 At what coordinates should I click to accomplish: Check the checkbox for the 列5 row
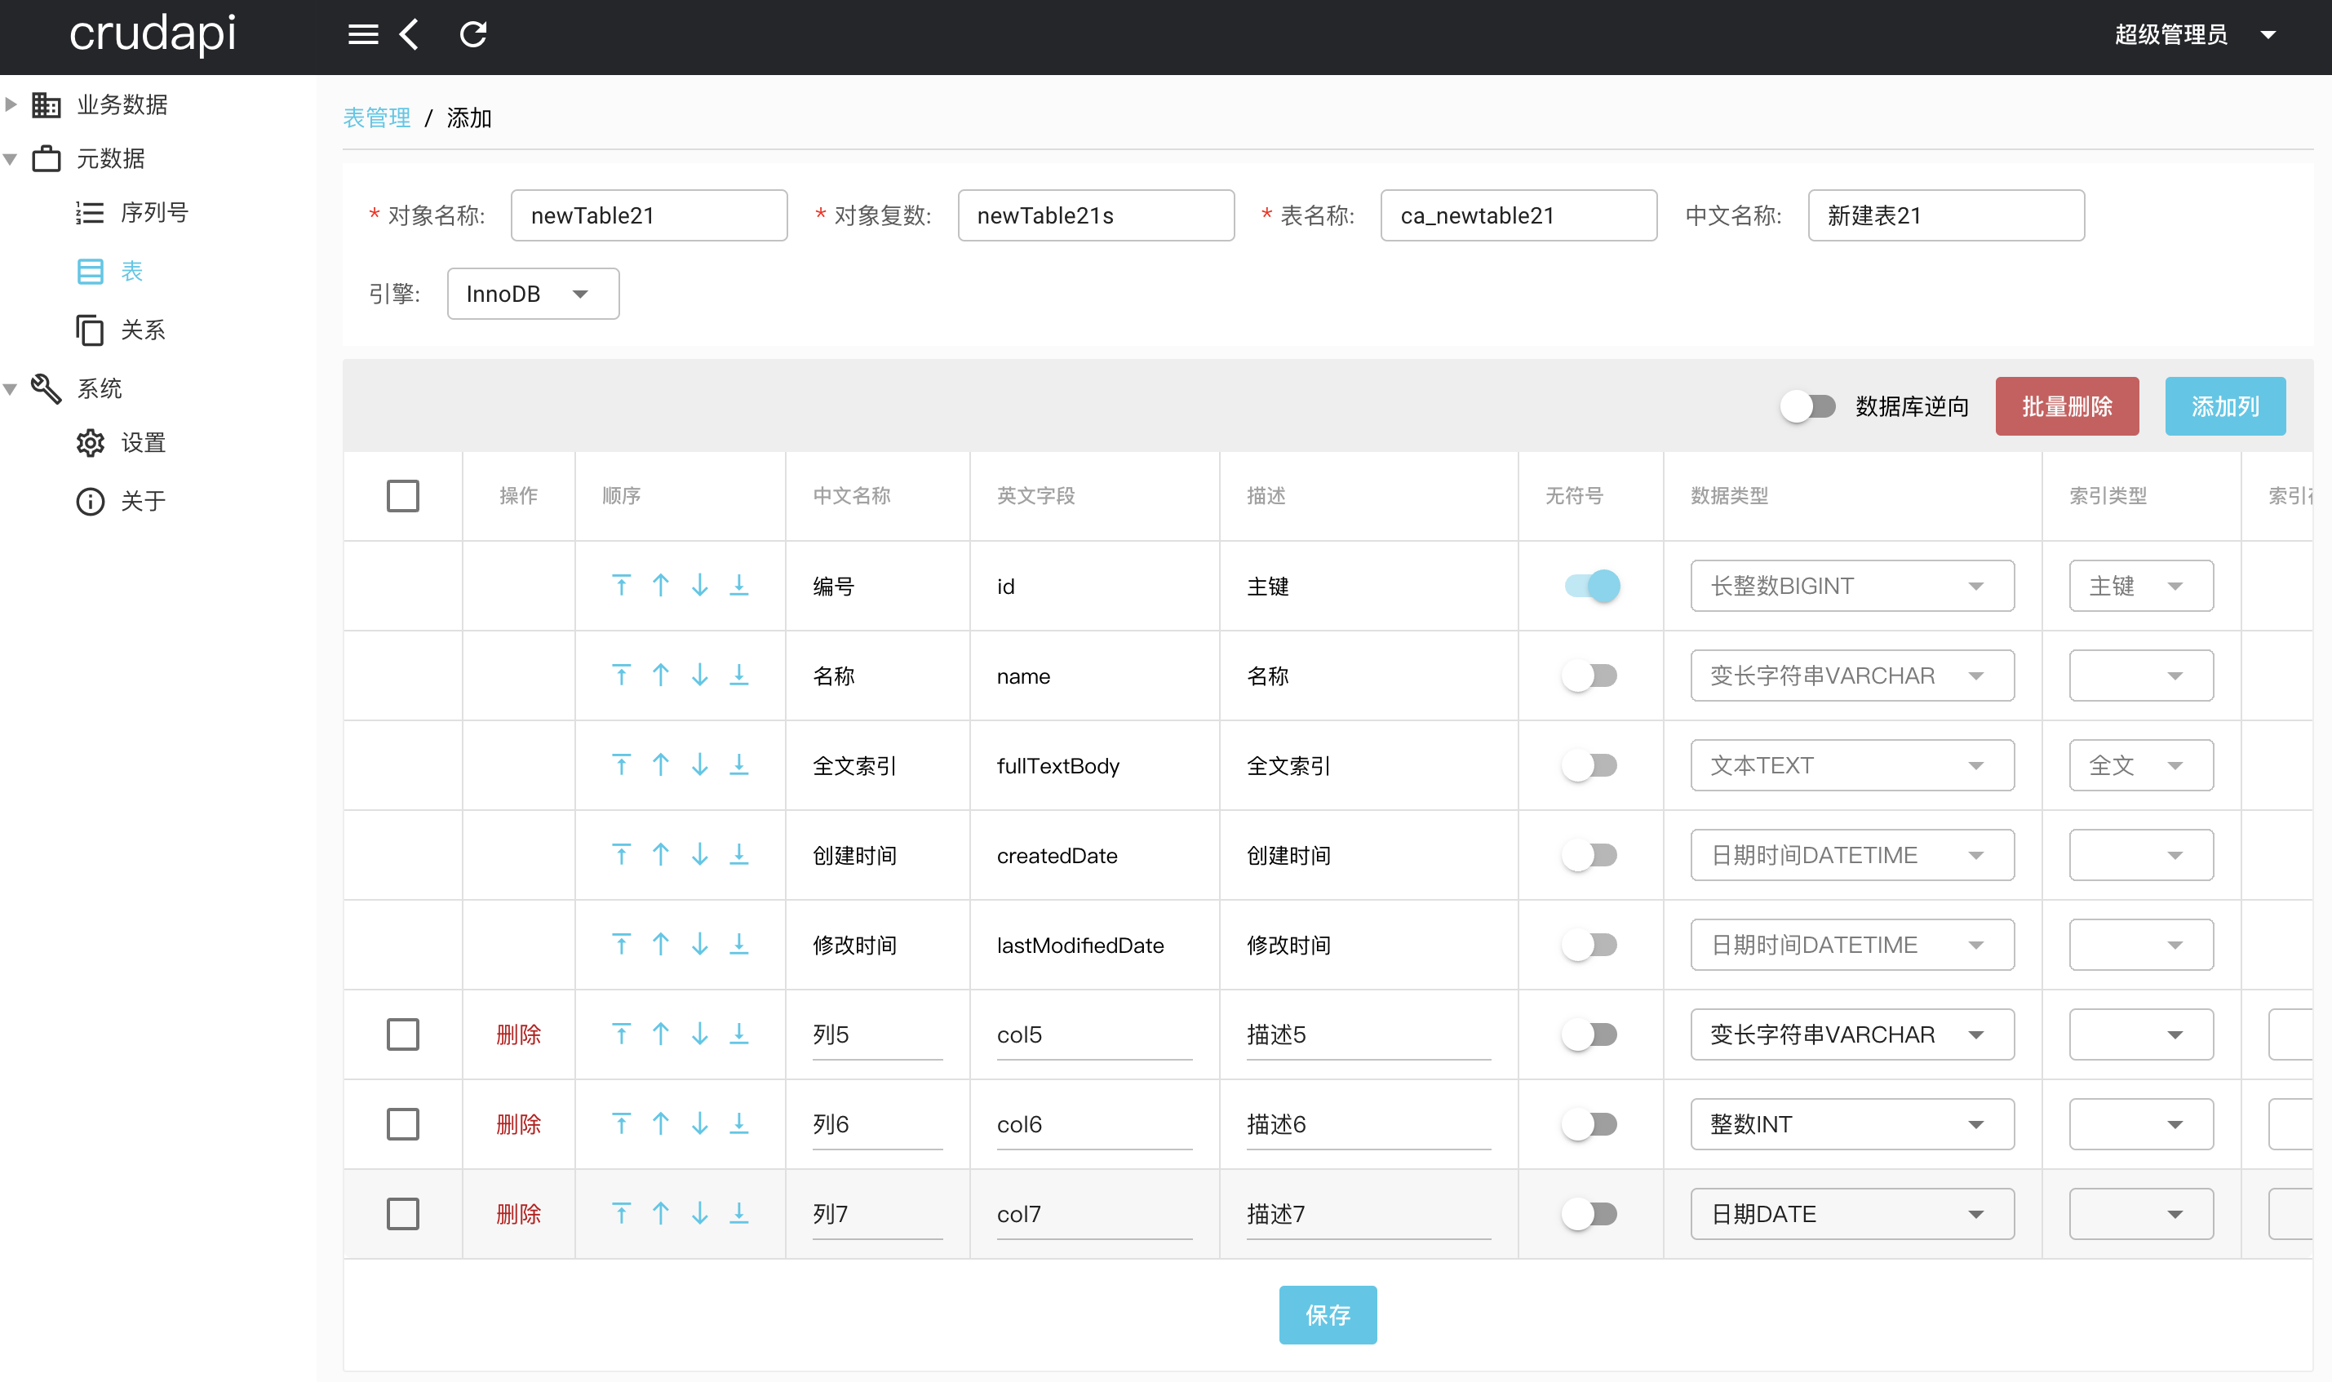(402, 1034)
